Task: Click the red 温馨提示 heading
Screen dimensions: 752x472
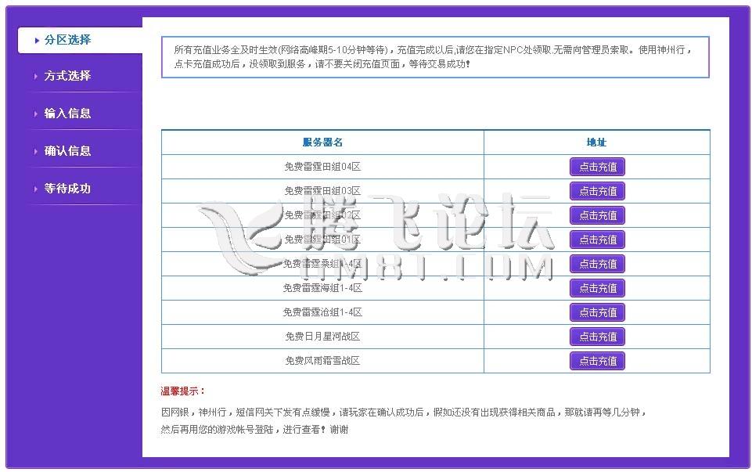Action: coord(183,391)
